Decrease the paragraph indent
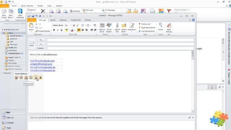The width and height of the screenshot is (231, 130). (x=92, y=30)
